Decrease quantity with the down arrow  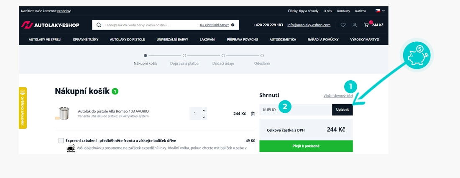pos(204,117)
